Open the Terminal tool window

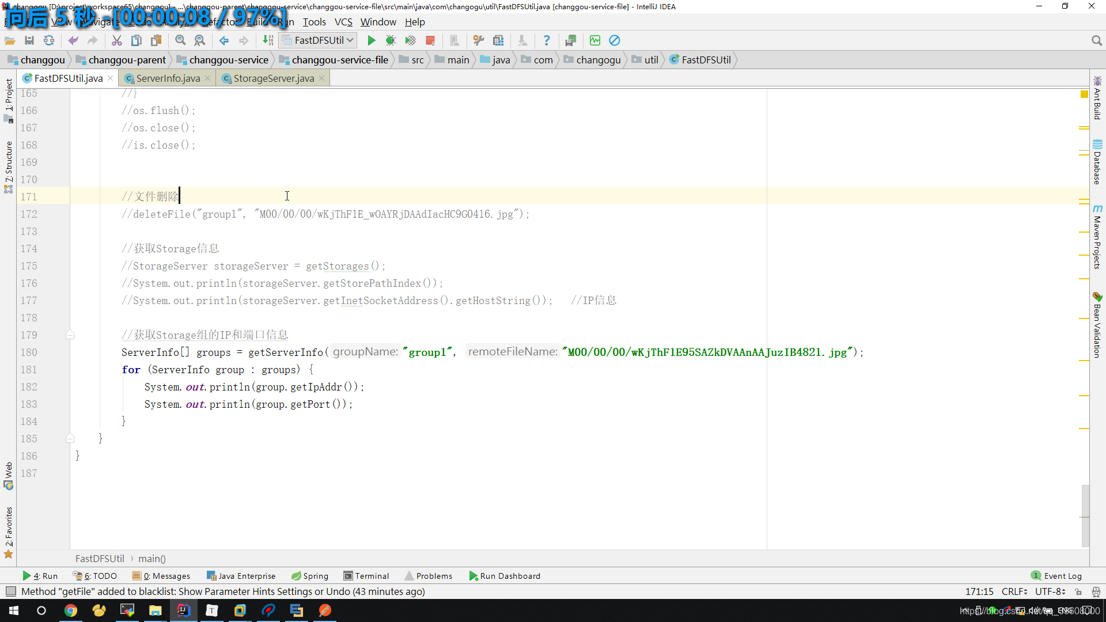pyautogui.click(x=366, y=576)
